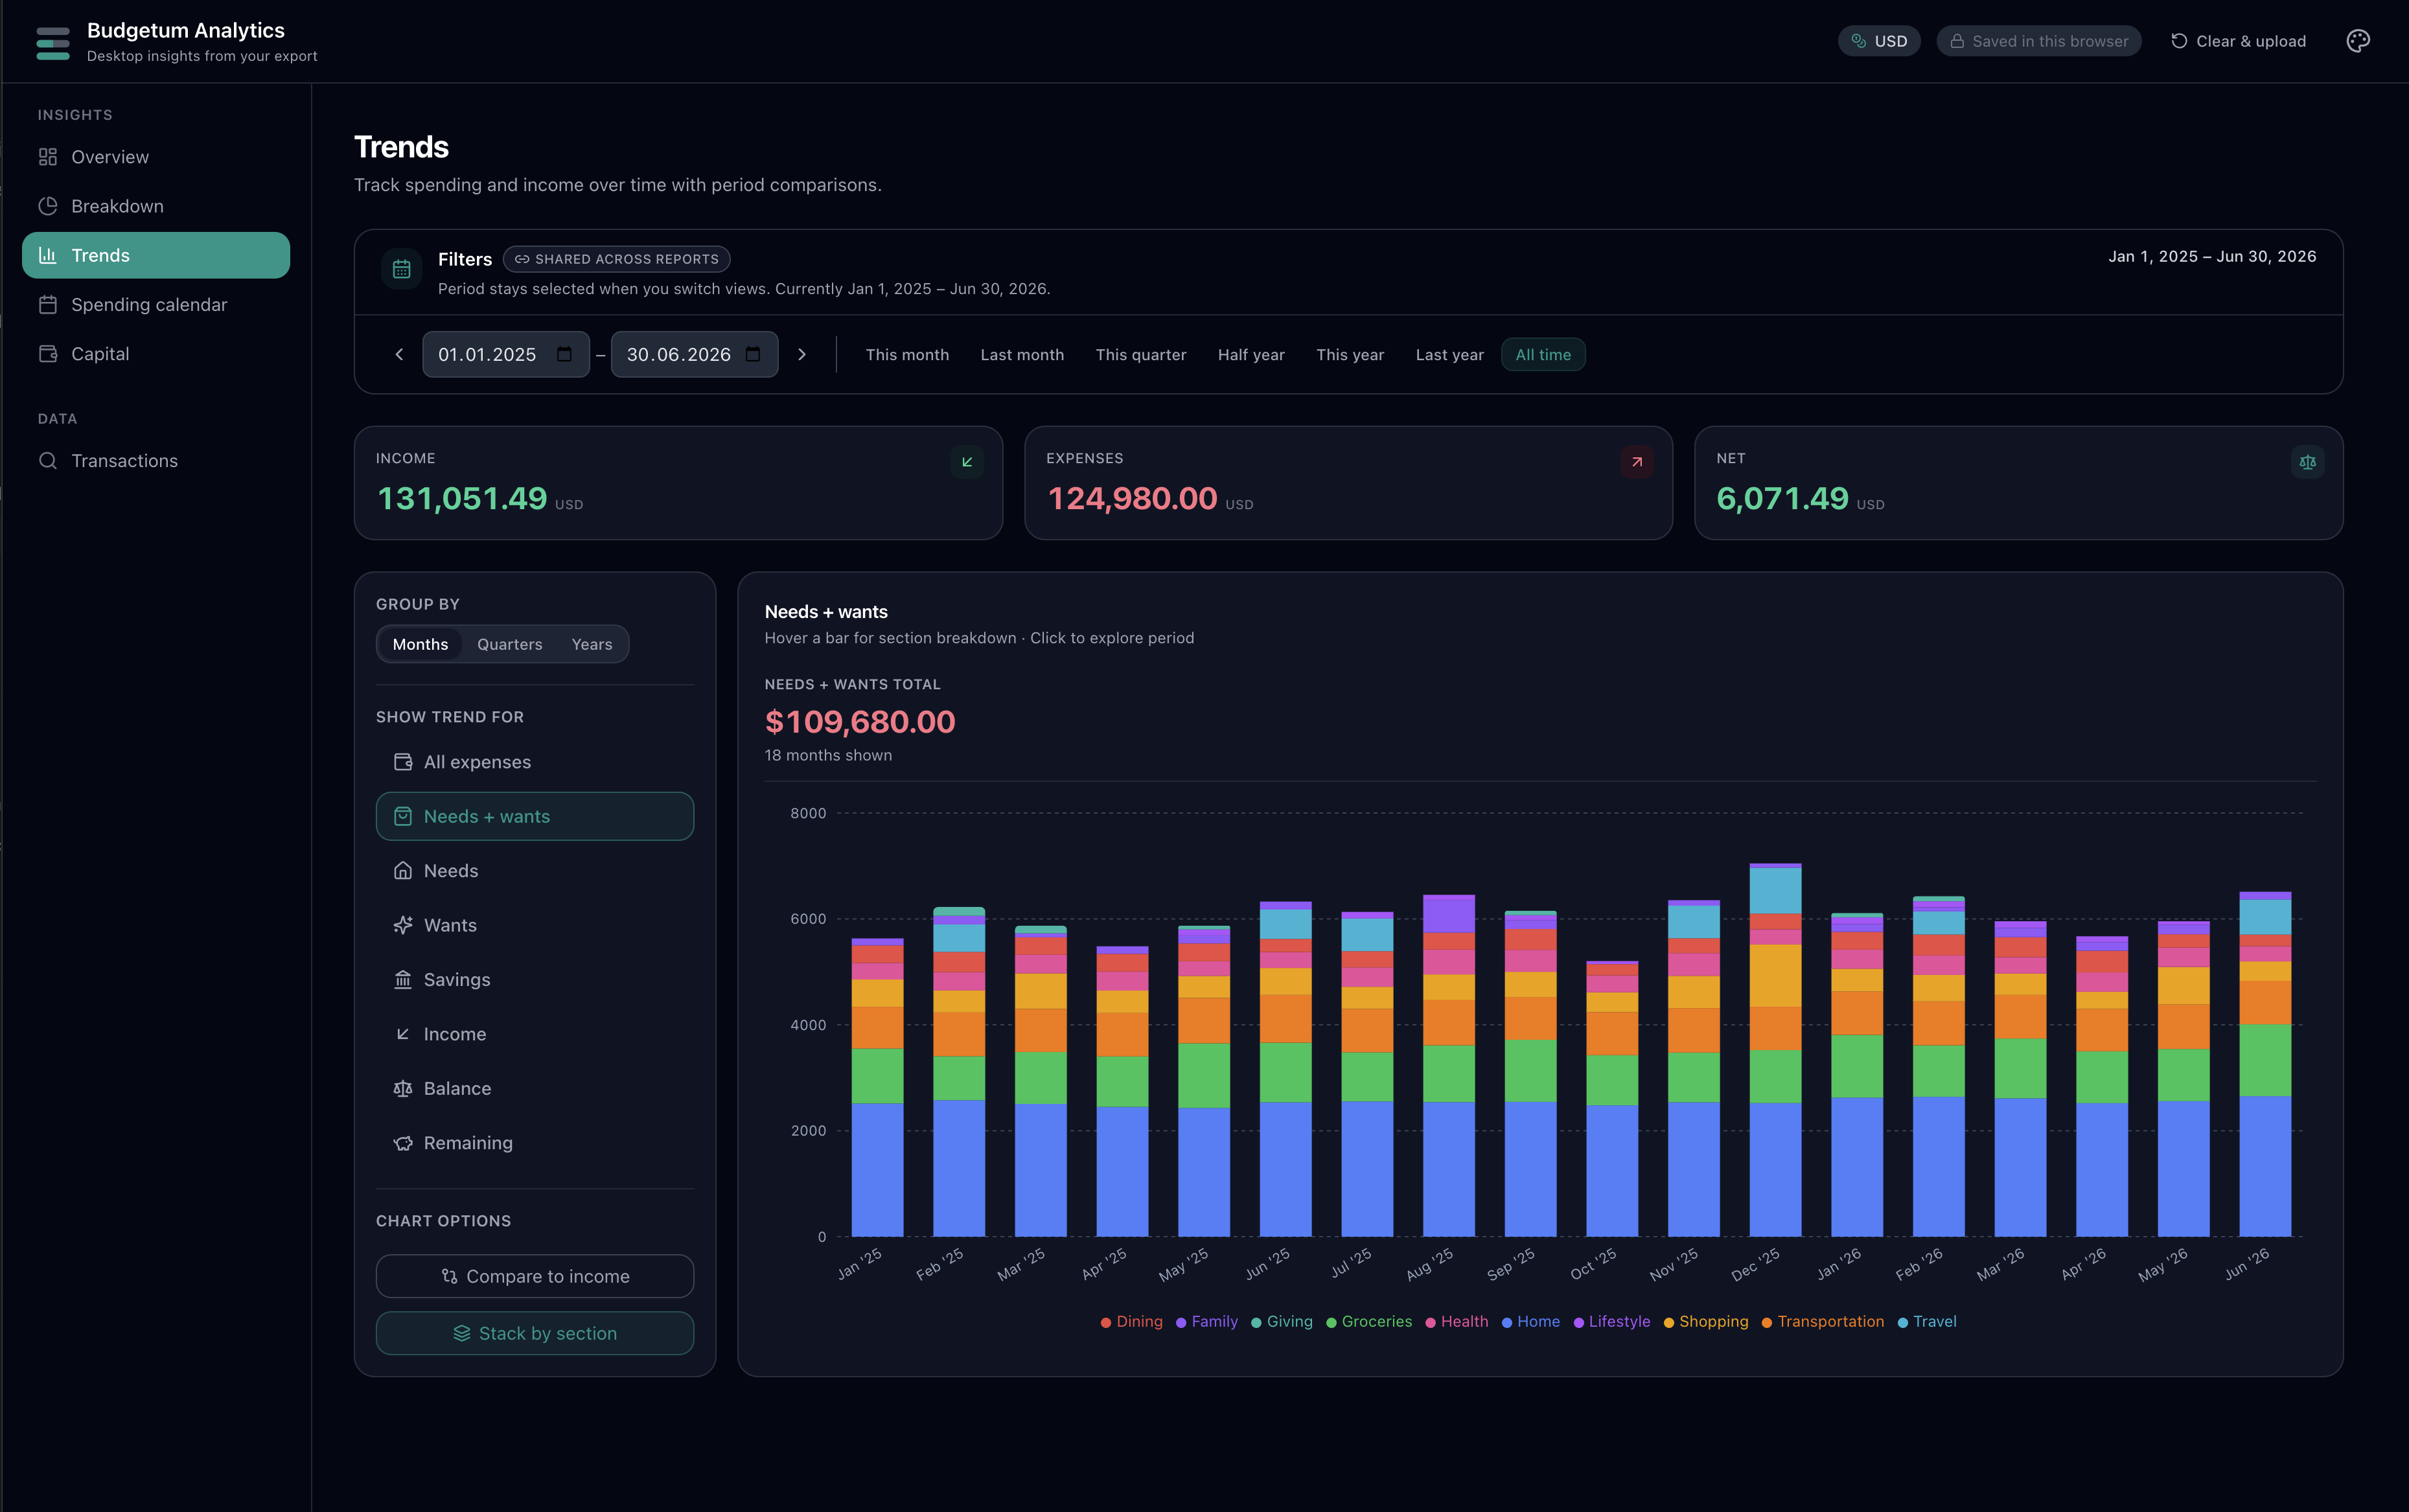This screenshot has height=1512, width=2409.
Task: Click the end date field 30.06.2026
Action: (x=695, y=354)
